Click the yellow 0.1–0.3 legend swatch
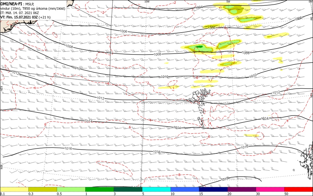This screenshot has height=196, width=313. pyautogui.click(x=14, y=189)
